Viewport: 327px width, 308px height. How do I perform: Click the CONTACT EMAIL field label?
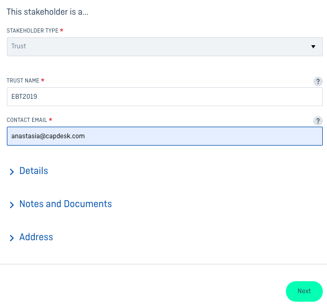pyautogui.click(x=27, y=120)
